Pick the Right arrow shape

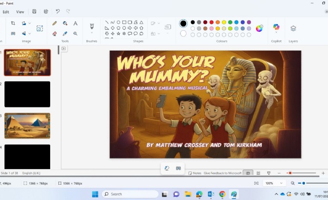(x=130, y=28)
